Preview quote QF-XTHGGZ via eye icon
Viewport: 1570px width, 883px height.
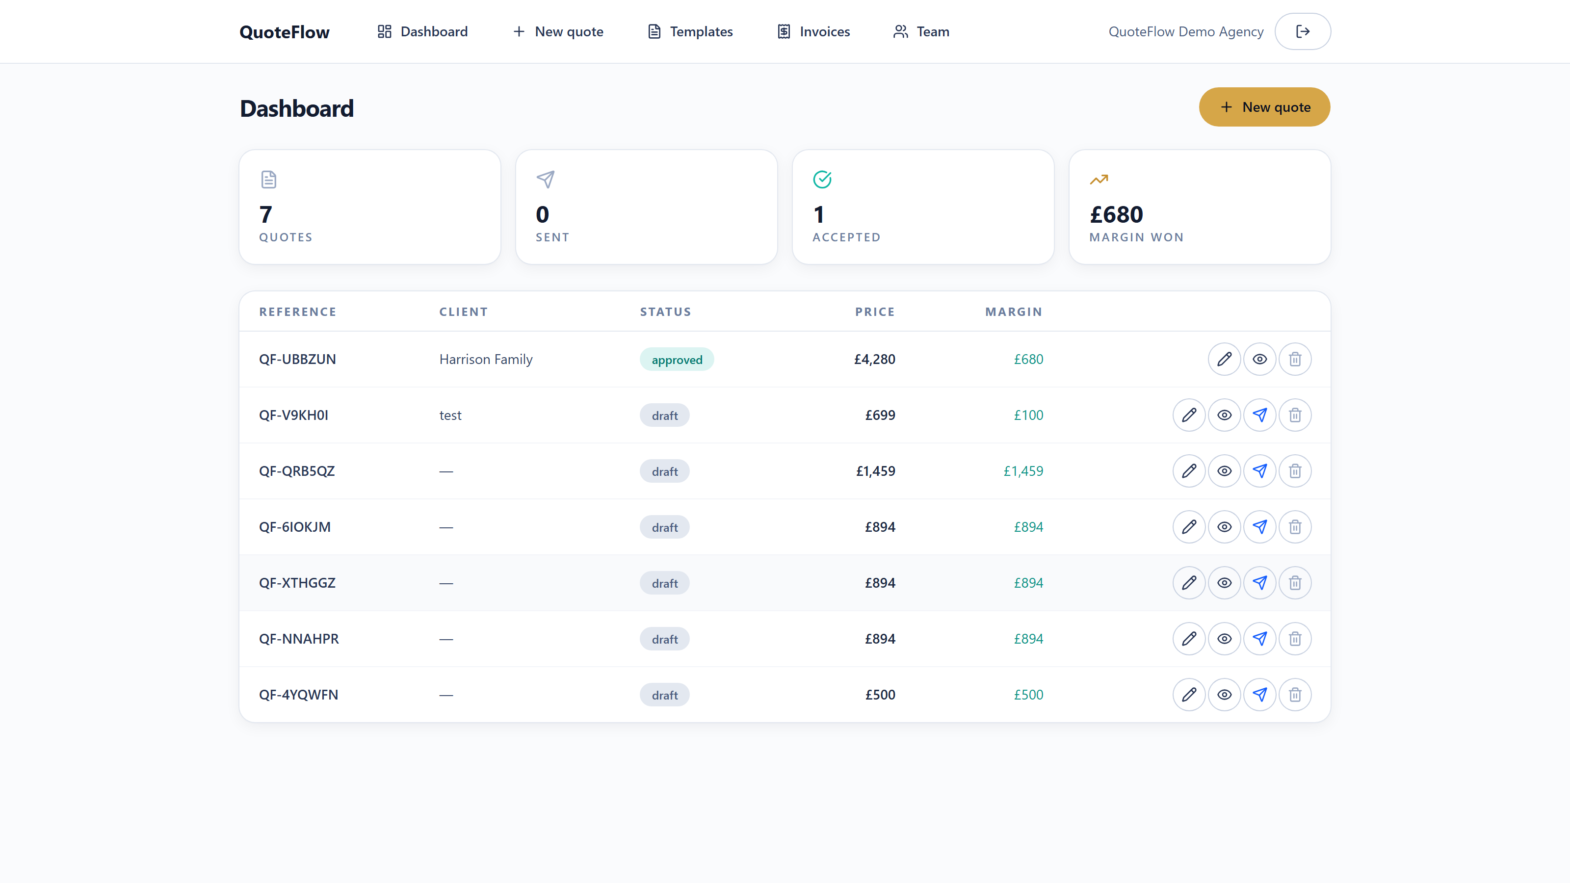[x=1224, y=583]
